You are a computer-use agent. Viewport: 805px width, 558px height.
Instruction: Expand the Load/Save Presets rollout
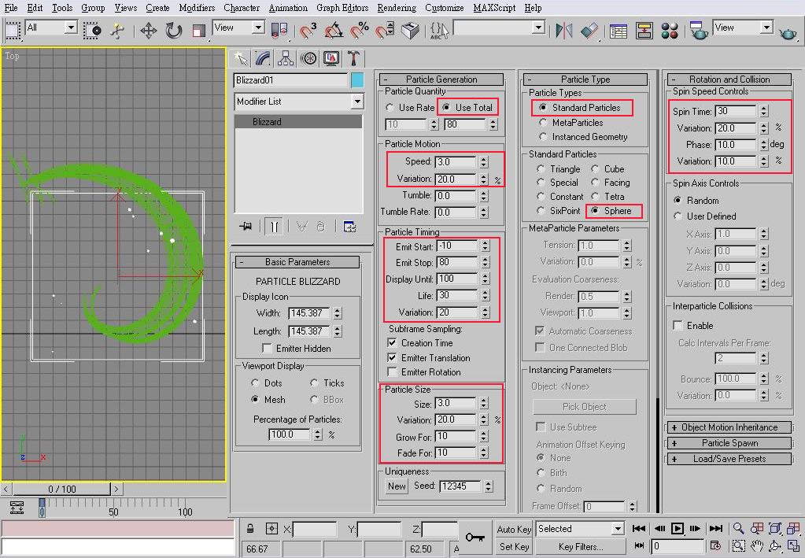coord(729,459)
